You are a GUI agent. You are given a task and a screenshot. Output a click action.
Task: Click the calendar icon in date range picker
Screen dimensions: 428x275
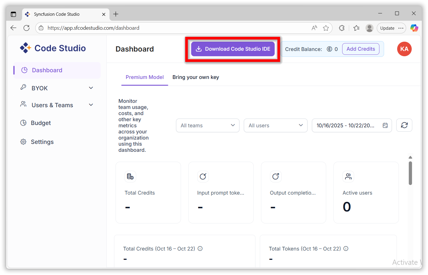(385, 125)
